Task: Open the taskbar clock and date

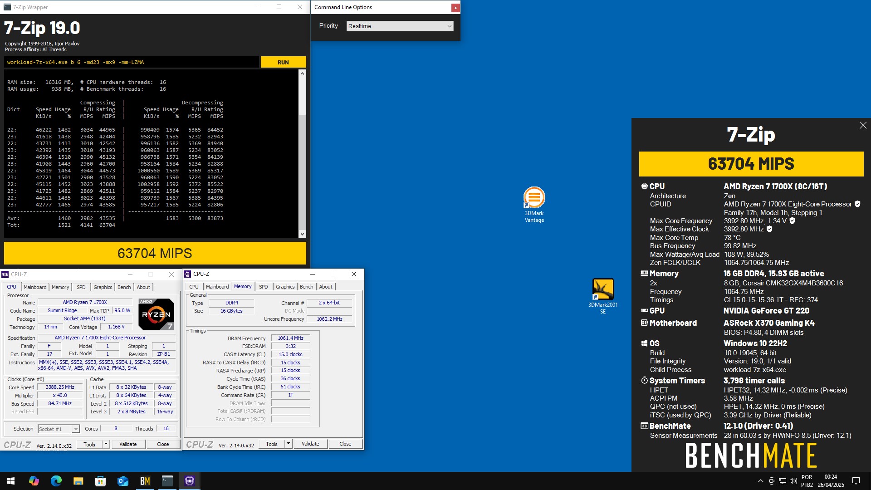Action: tap(831, 481)
